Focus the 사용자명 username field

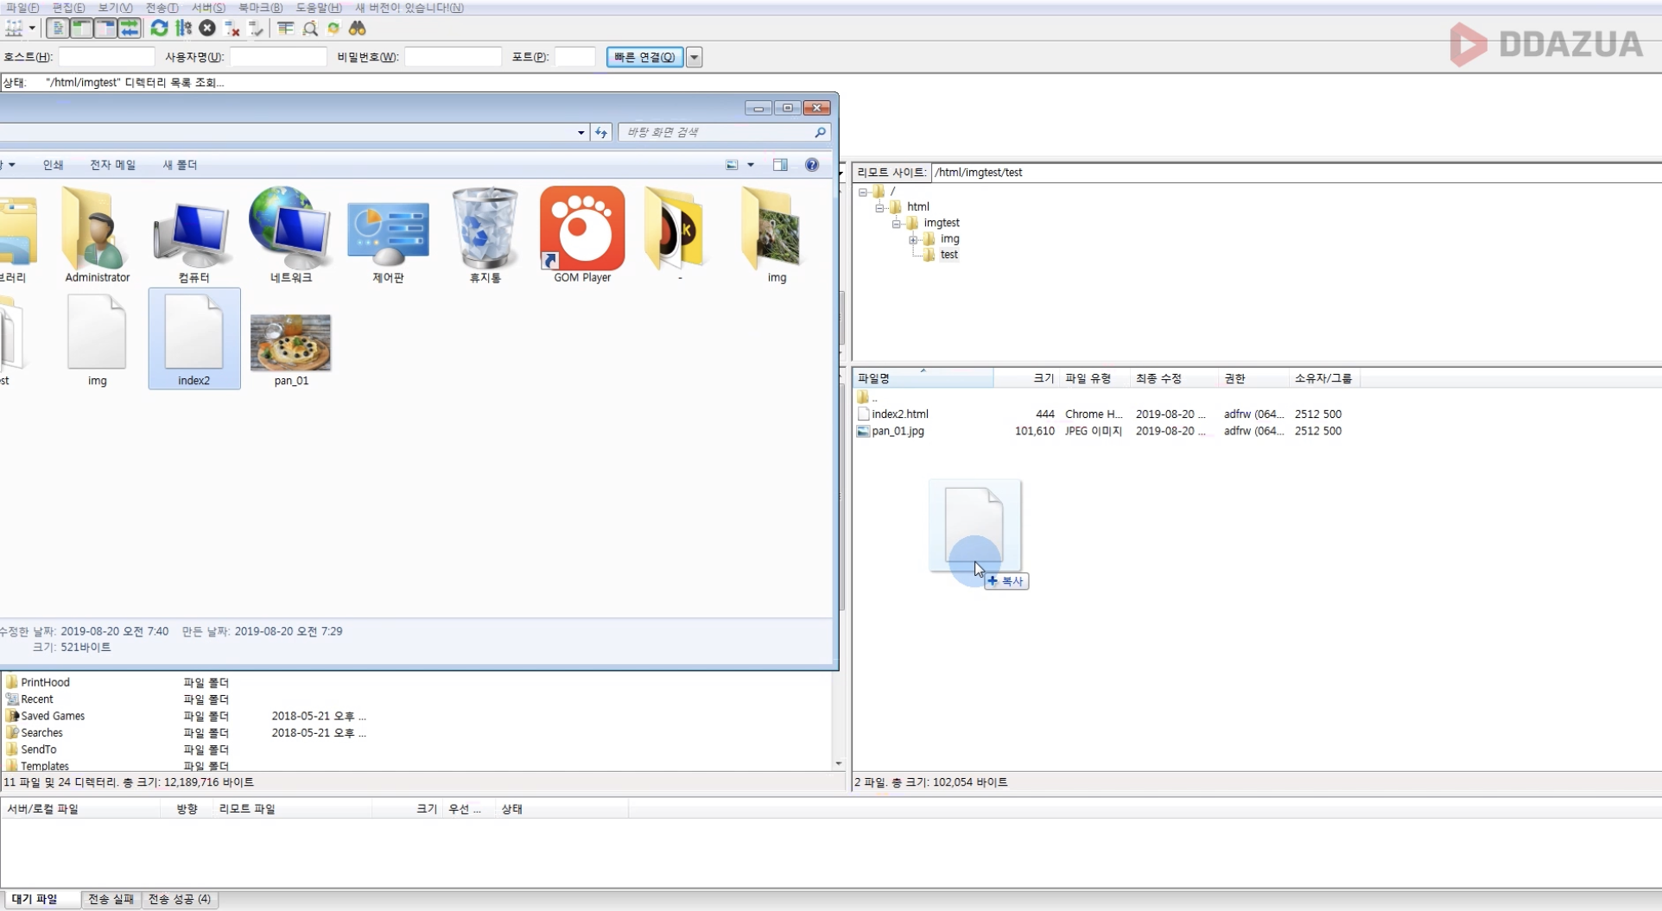pyautogui.click(x=278, y=57)
